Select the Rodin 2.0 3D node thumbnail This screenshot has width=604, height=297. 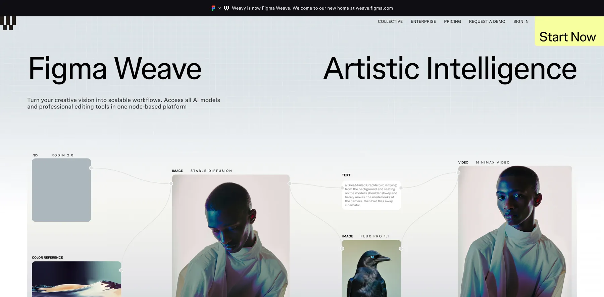click(x=61, y=190)
